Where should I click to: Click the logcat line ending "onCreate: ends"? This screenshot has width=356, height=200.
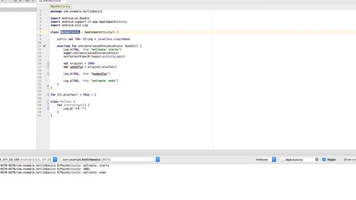coord(53,172)
